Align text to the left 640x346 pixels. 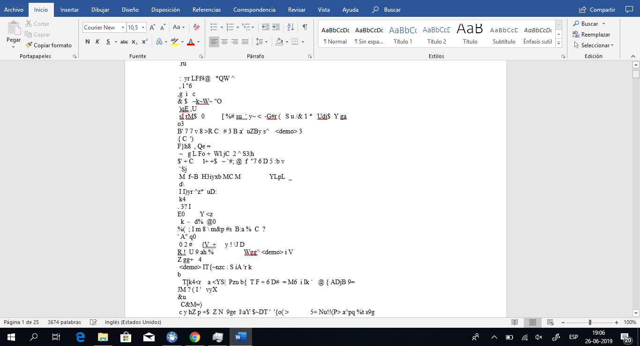pyautogui.click(x=214, y=42)
